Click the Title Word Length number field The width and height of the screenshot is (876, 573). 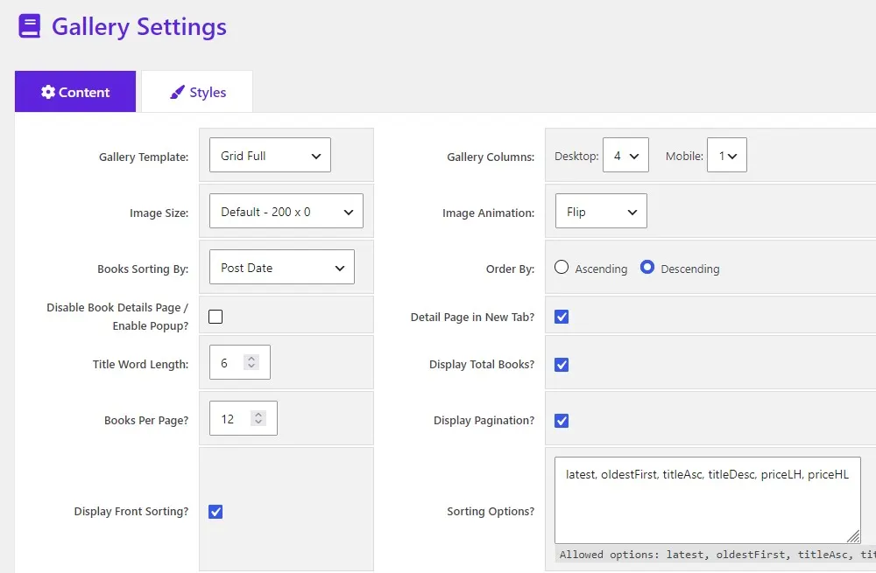point(240,362)
